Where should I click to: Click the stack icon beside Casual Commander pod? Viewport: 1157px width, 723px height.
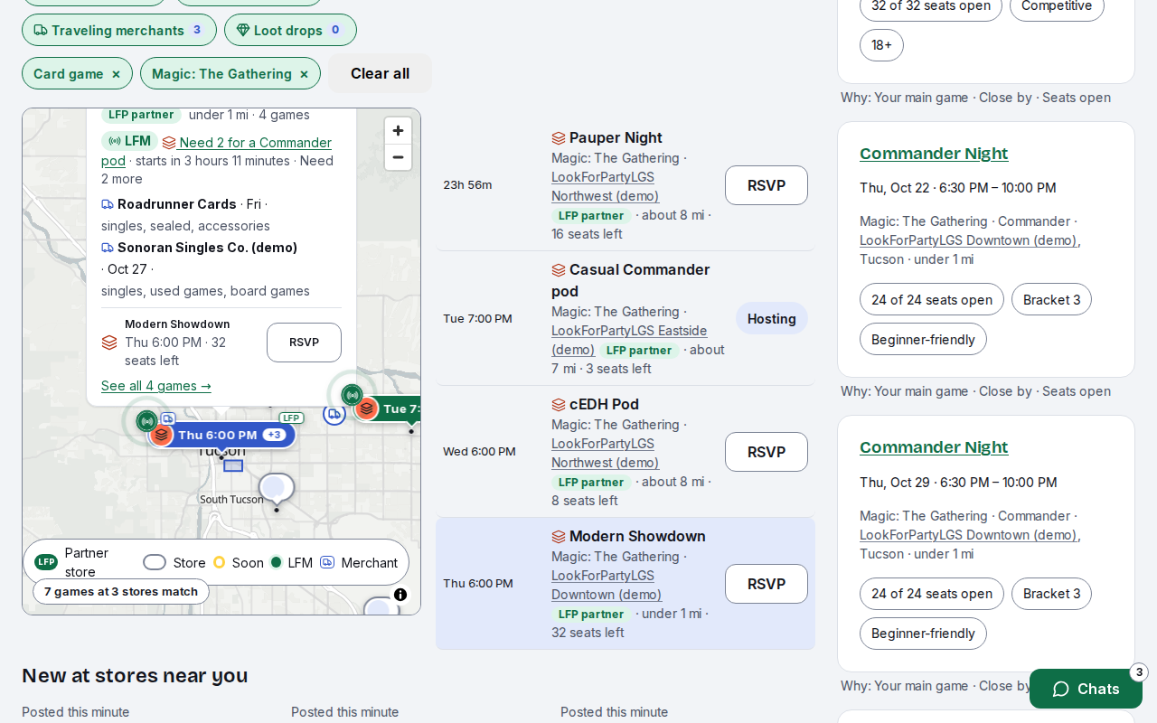(x=559, y=270)
